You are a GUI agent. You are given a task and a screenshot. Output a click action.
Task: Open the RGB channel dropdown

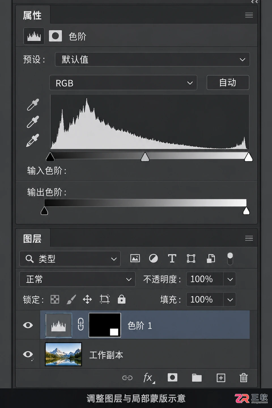point(123,83)
